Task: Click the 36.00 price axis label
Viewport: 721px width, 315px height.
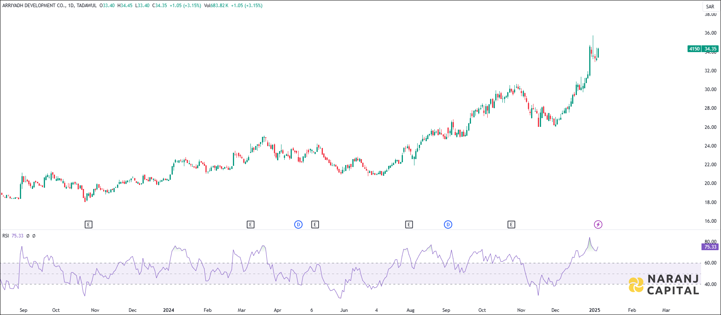Action: pyautogui.click(x=710, y=33)
